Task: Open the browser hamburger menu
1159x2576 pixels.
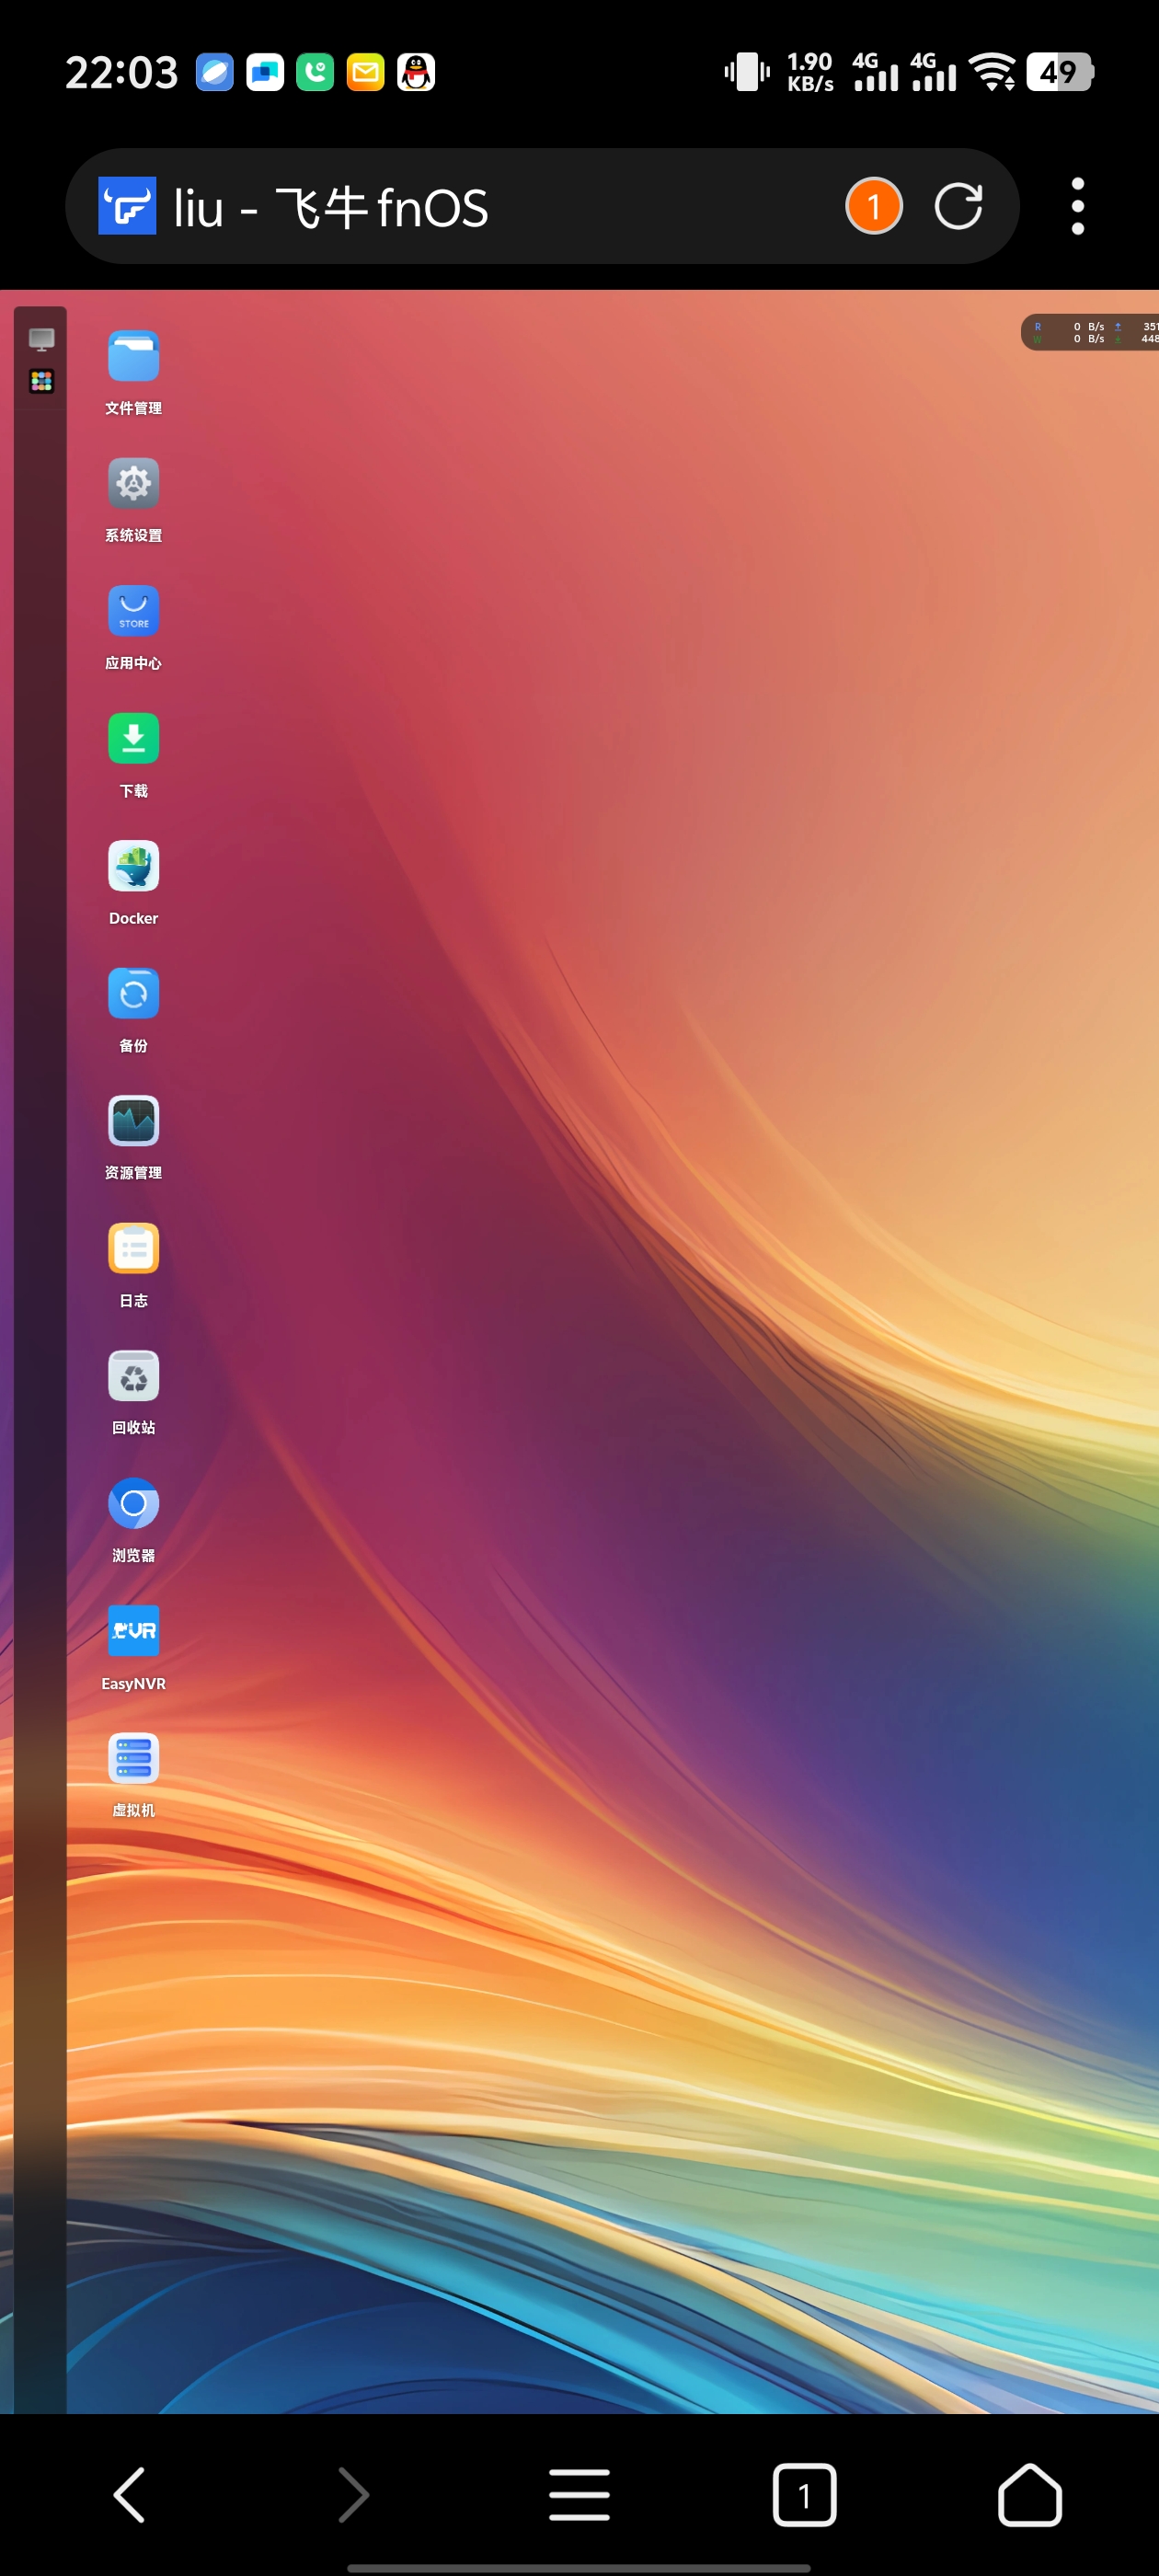Action: 579,2494
